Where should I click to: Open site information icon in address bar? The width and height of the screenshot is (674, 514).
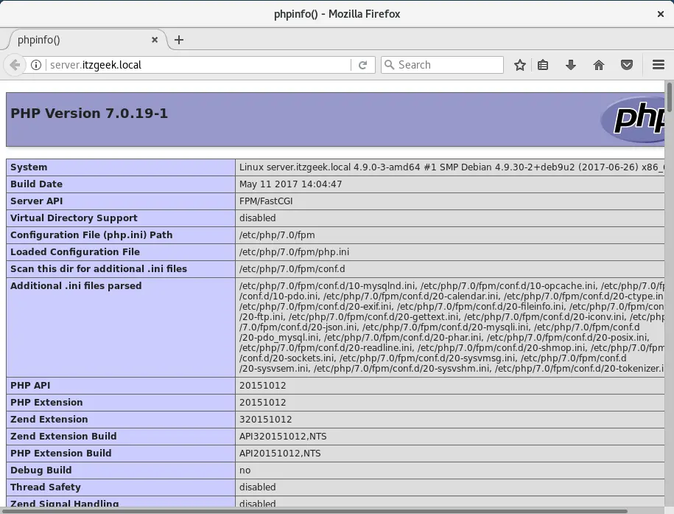point(36,65)
